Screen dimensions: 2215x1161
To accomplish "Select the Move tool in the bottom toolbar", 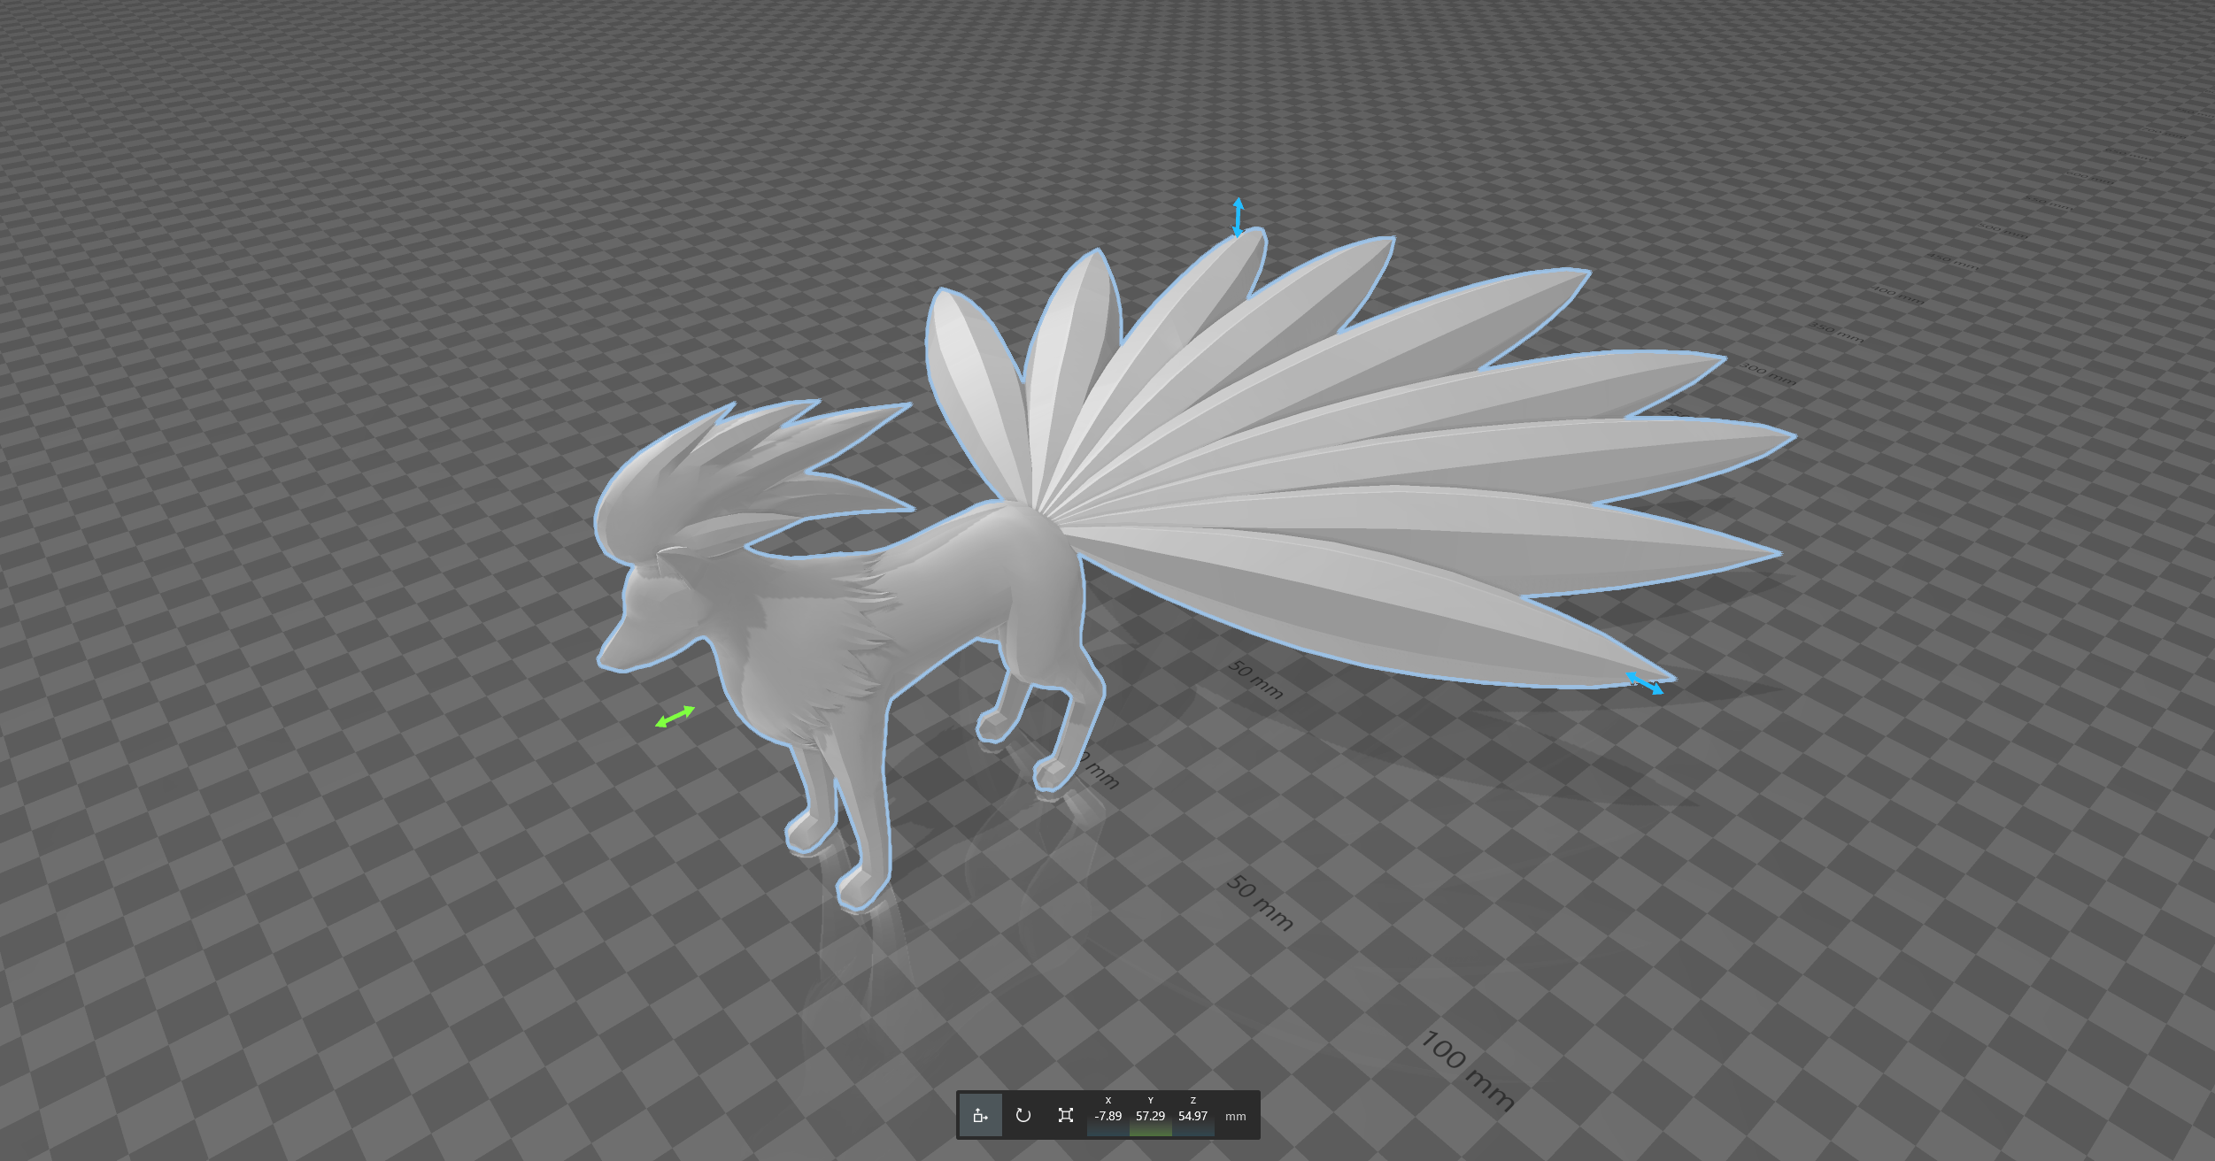I will (980, 1115).
